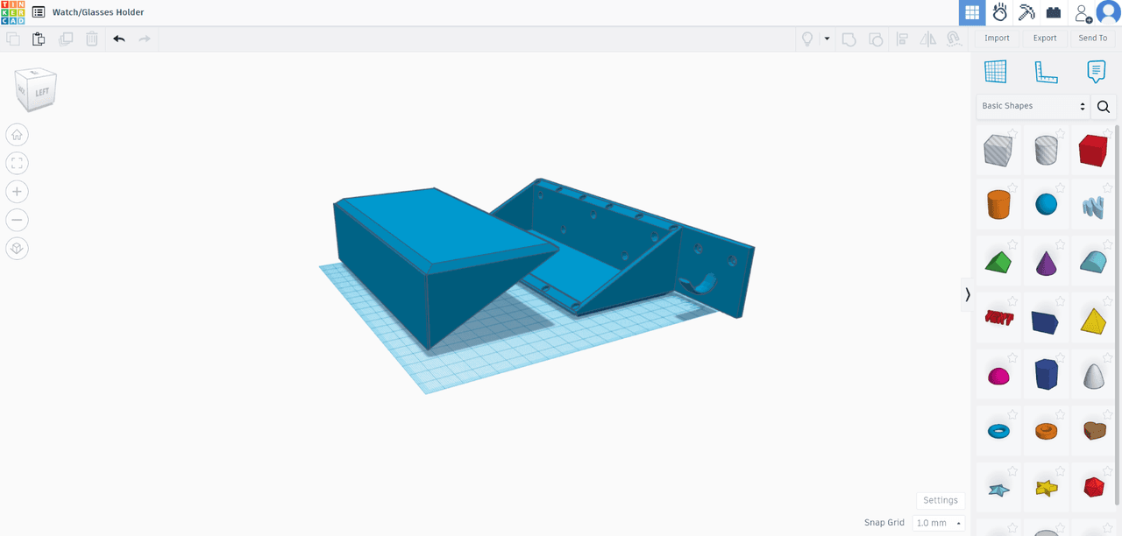Click the Export button
Screen dimensions: 1122x536
1044,39
